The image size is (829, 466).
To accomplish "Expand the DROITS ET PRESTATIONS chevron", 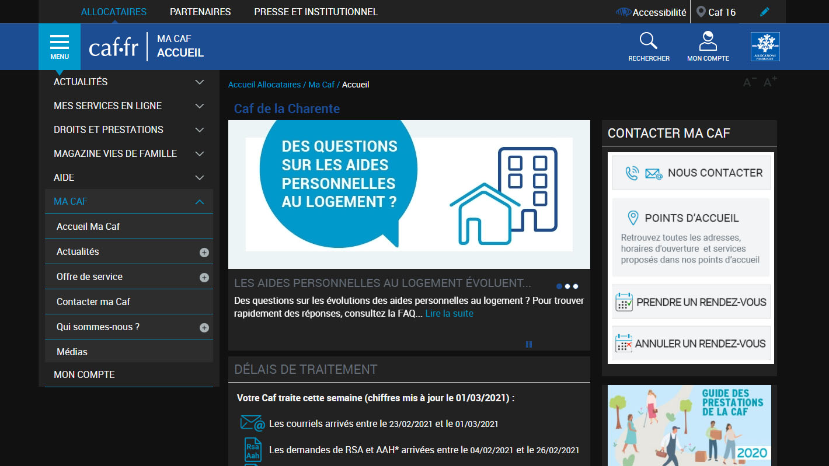I will tap(200, 130).
